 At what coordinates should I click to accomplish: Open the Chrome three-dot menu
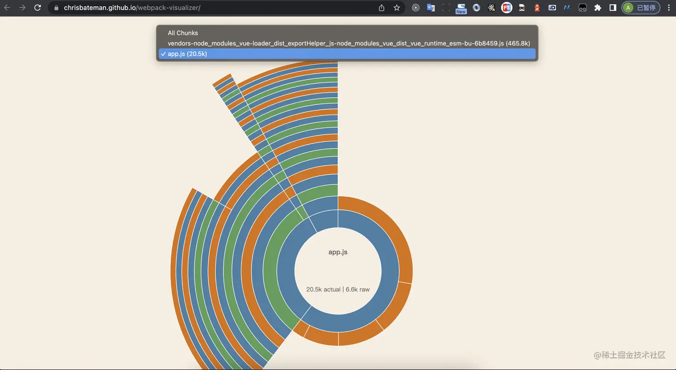point(669,8)
